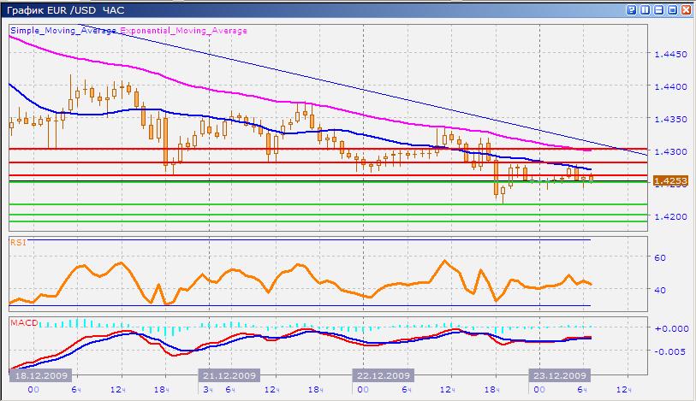Click the help question mark icon
Viewport: 696px width, 401px height.
pyautogui.click(x=631, y=10)
